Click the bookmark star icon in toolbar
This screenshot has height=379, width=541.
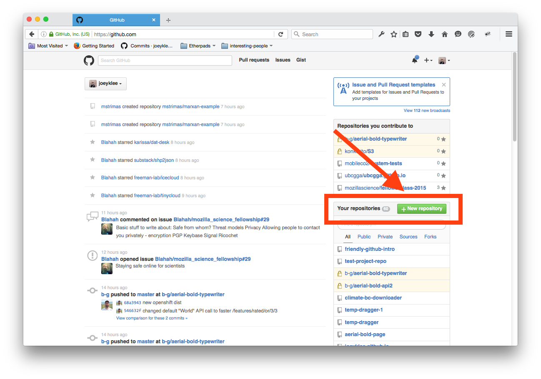coord(393,35)
